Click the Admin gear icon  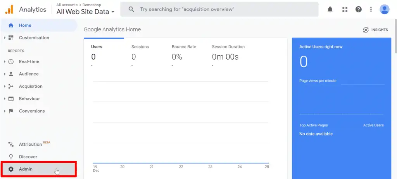pyautogui.click(x=11, y=169)
